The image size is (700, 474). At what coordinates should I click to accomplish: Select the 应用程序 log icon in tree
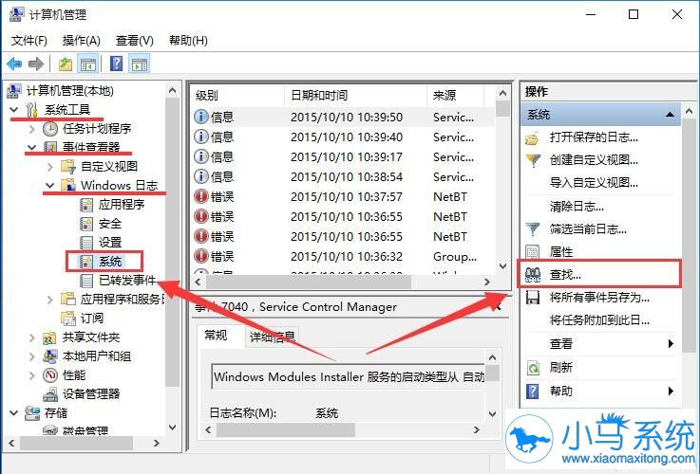click(x=86, y=205)
